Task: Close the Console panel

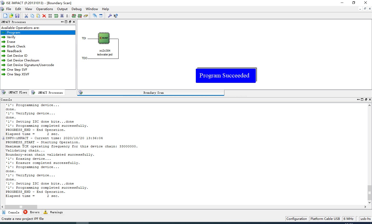Action: tap(370, 99)
